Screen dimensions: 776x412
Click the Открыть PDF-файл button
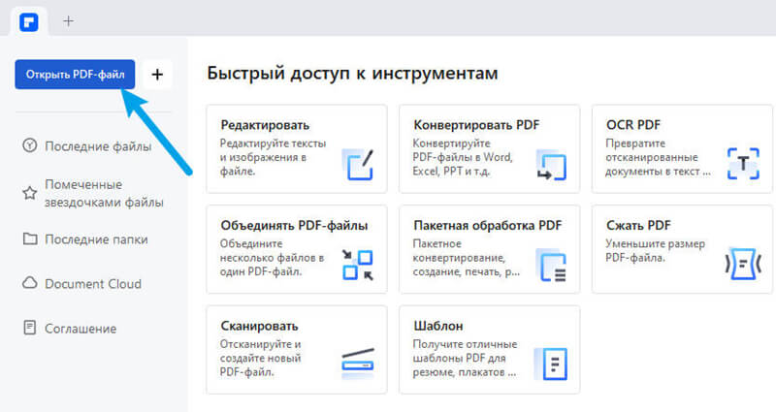pyautogui.click(x=74, y=75)
